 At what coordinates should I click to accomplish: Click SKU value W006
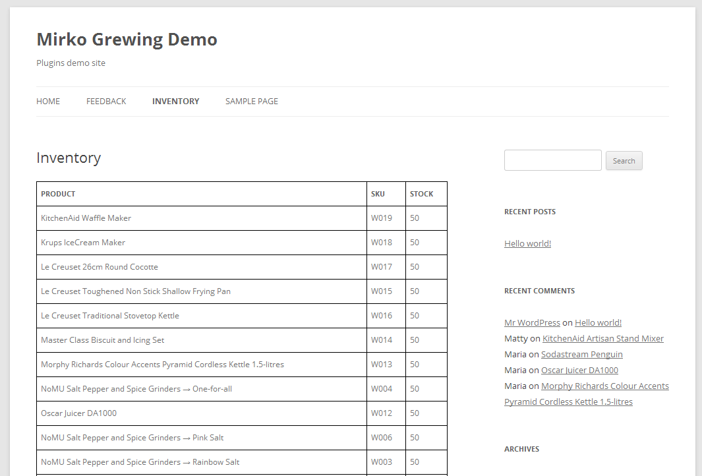(382, 438)
